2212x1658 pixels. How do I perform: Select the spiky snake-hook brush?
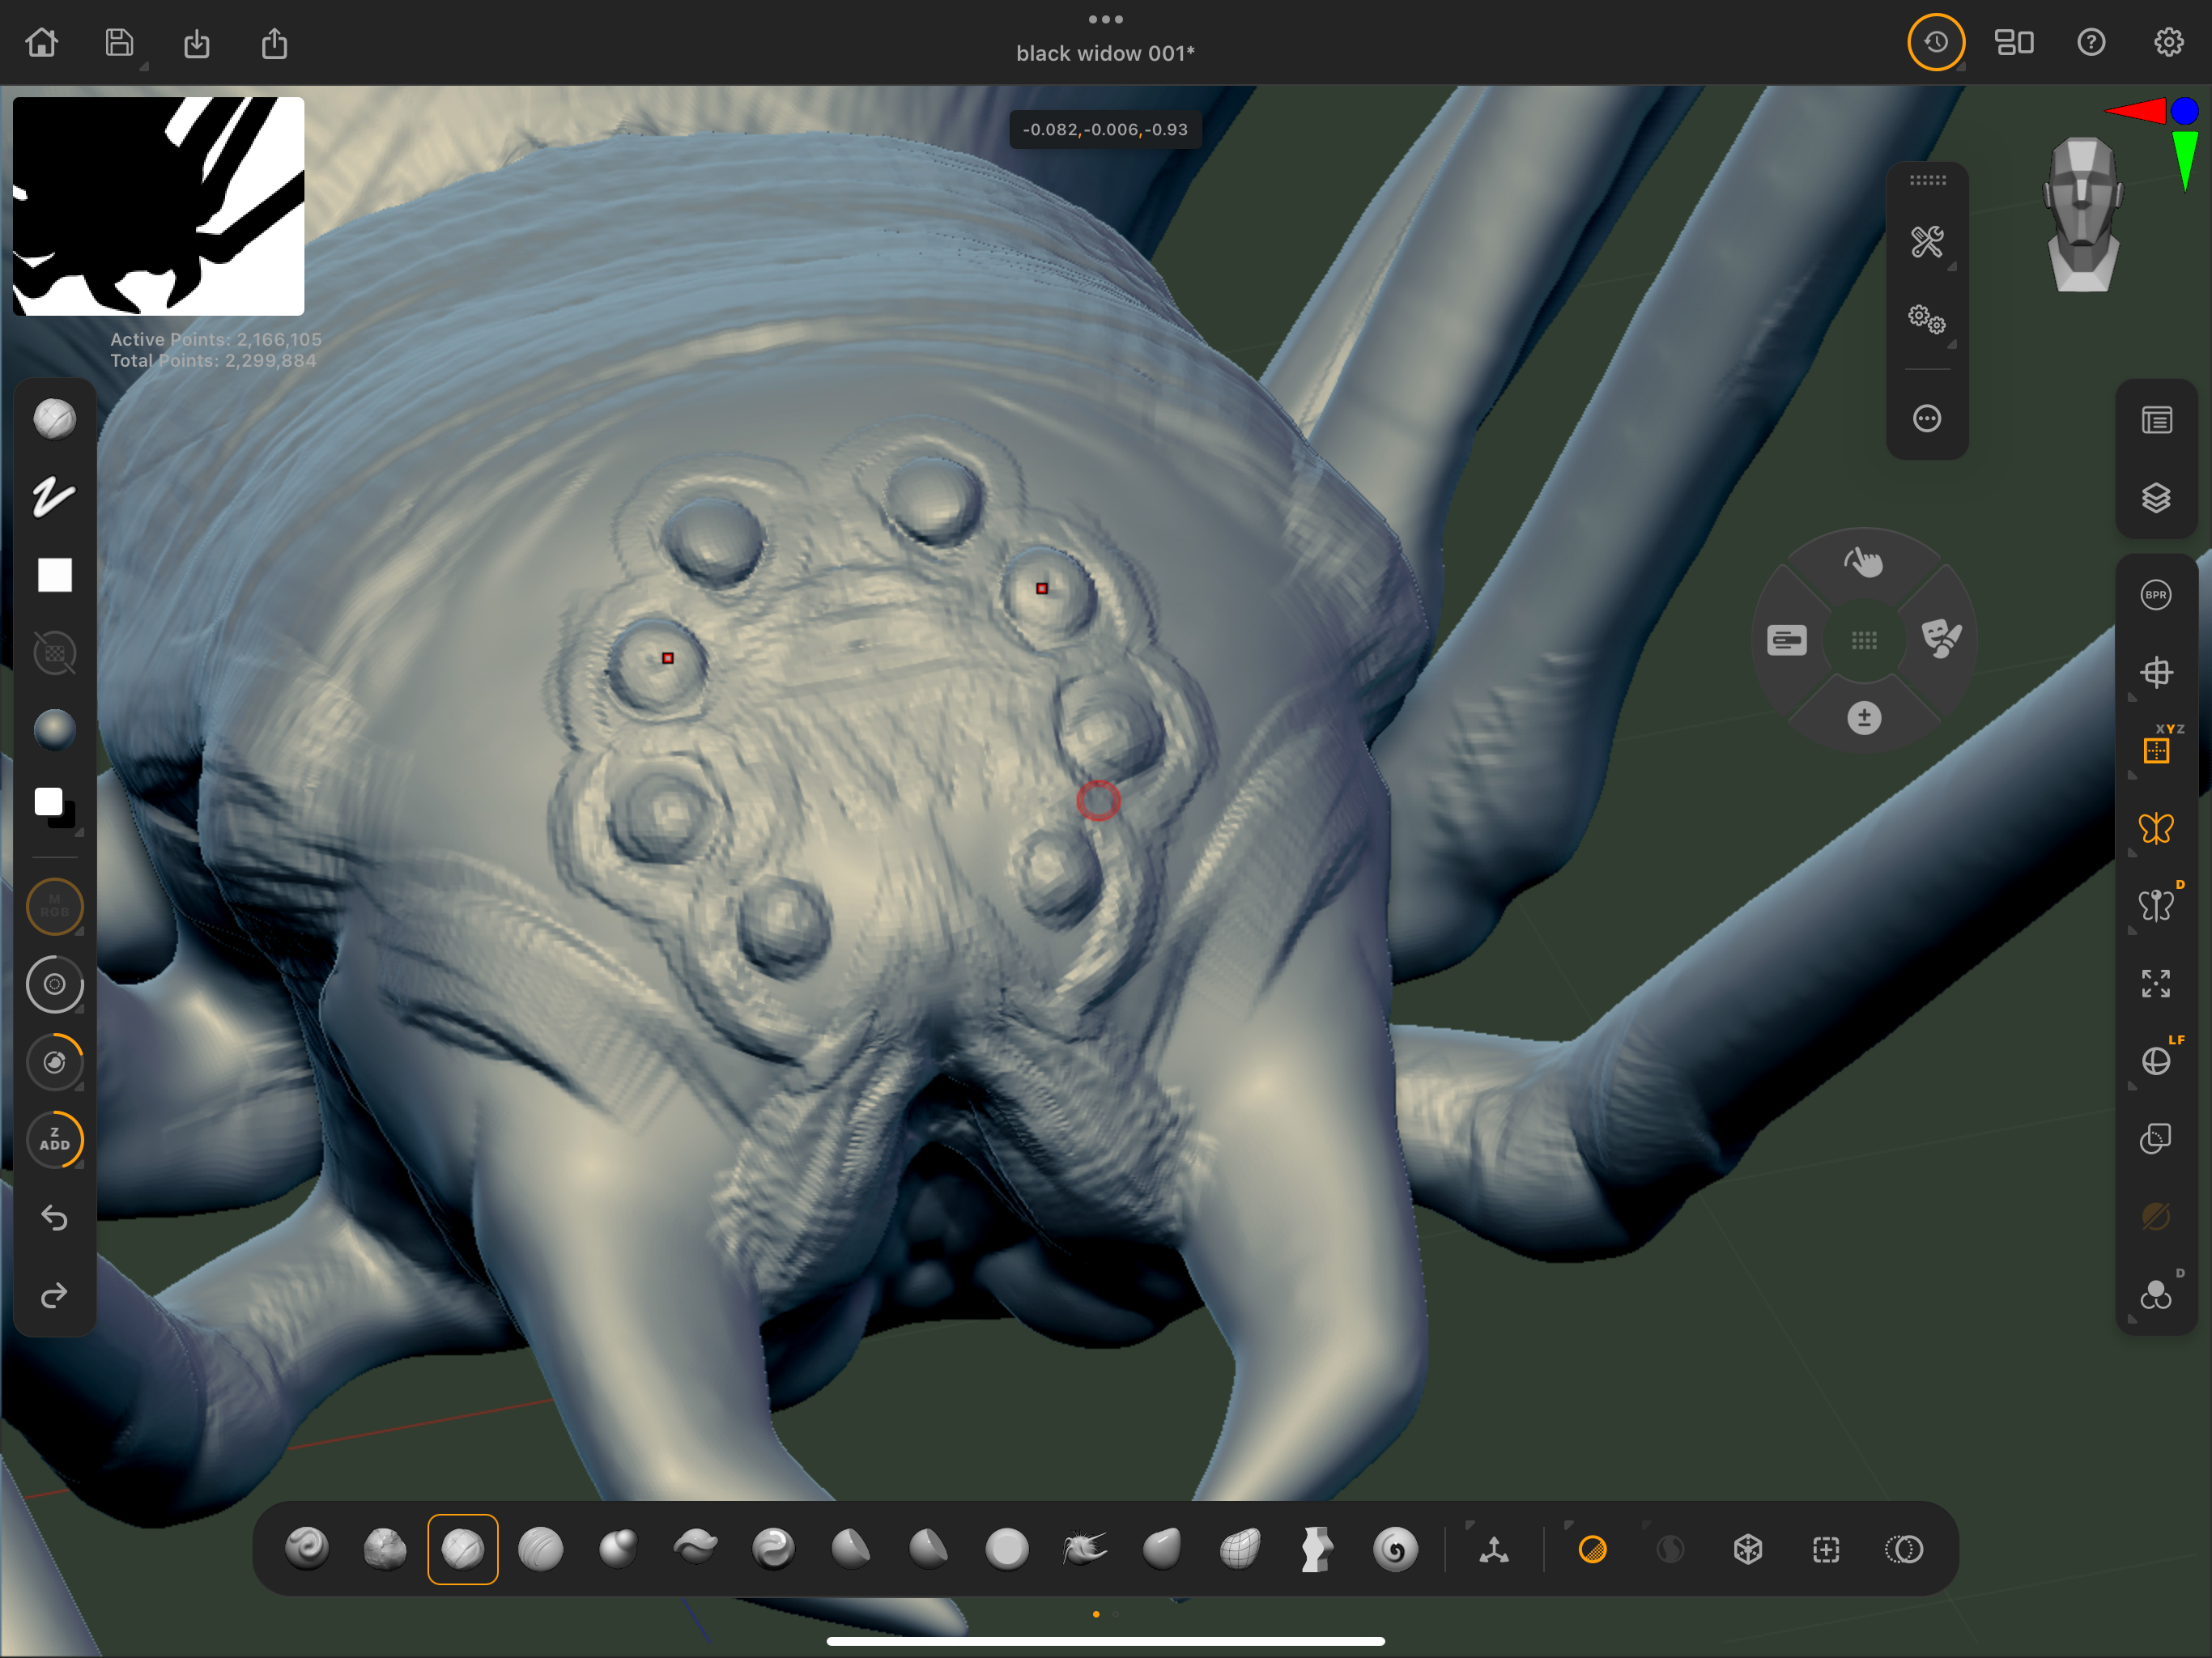1084,1549
